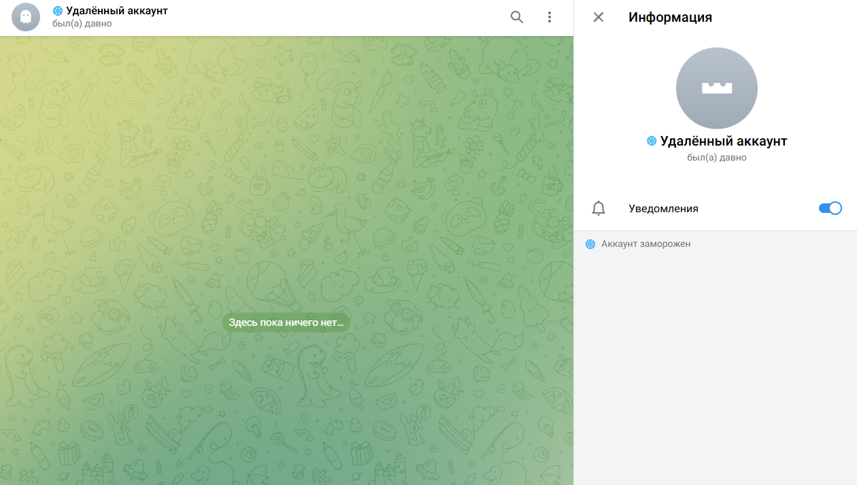Click the Аккаунт заморожен notice text
857x485 pixels.
(x=645, y=244)
